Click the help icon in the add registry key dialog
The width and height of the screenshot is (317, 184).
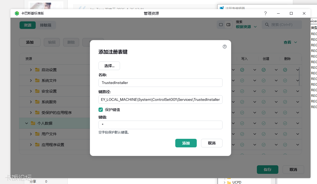(x=225, y=47)
